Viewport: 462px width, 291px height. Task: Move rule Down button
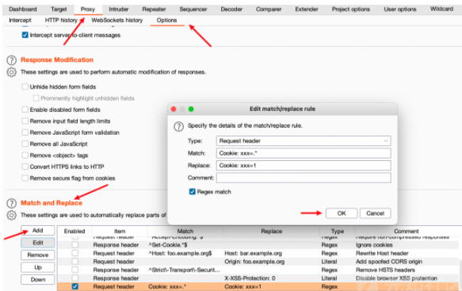point(38,279)
